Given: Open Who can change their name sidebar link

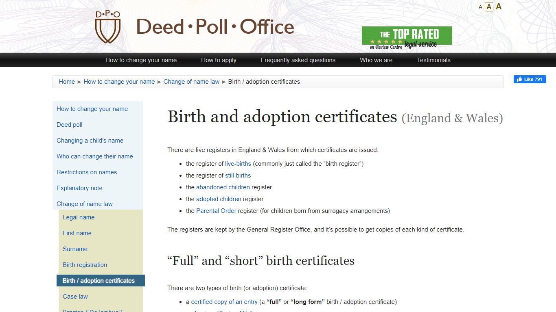Looking at the screenshot, I should tap(94, 156).
